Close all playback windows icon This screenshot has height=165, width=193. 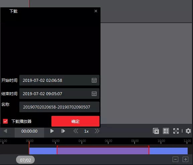(x=156, y=131)
